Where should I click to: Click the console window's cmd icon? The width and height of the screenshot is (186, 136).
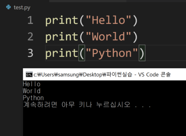(29, 75)
